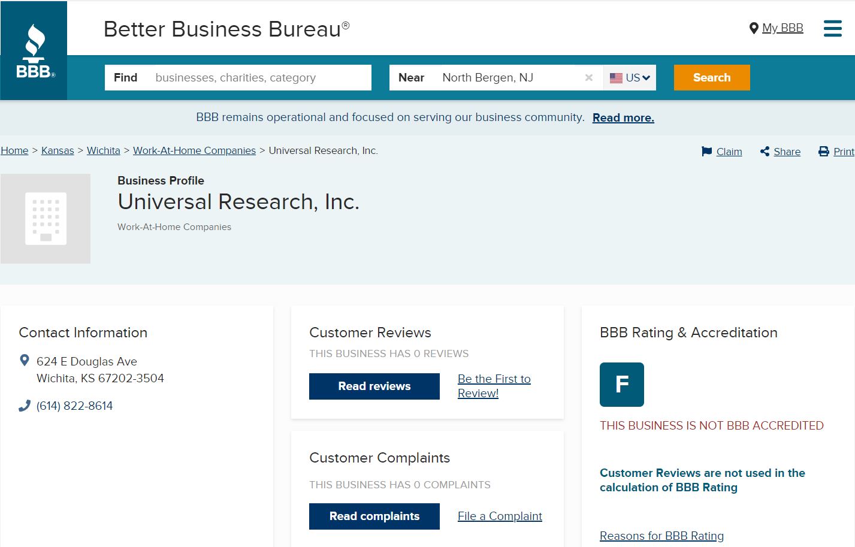Image resolution: width=855 pixels, height=547 pixels.
Task: Clear the Near location with the X icon
Action: click(x=589, y=78)
